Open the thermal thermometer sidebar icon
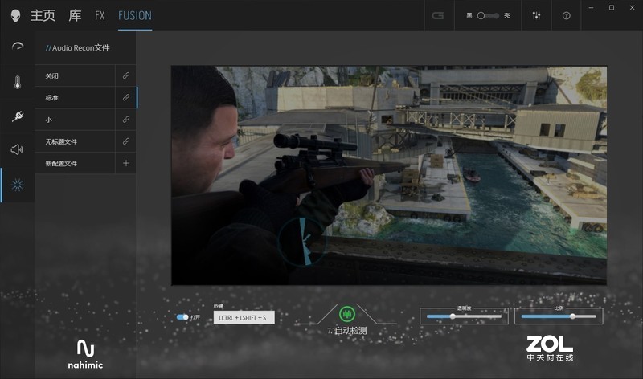Viewport: 643px width, 379px height. (17, 82)
